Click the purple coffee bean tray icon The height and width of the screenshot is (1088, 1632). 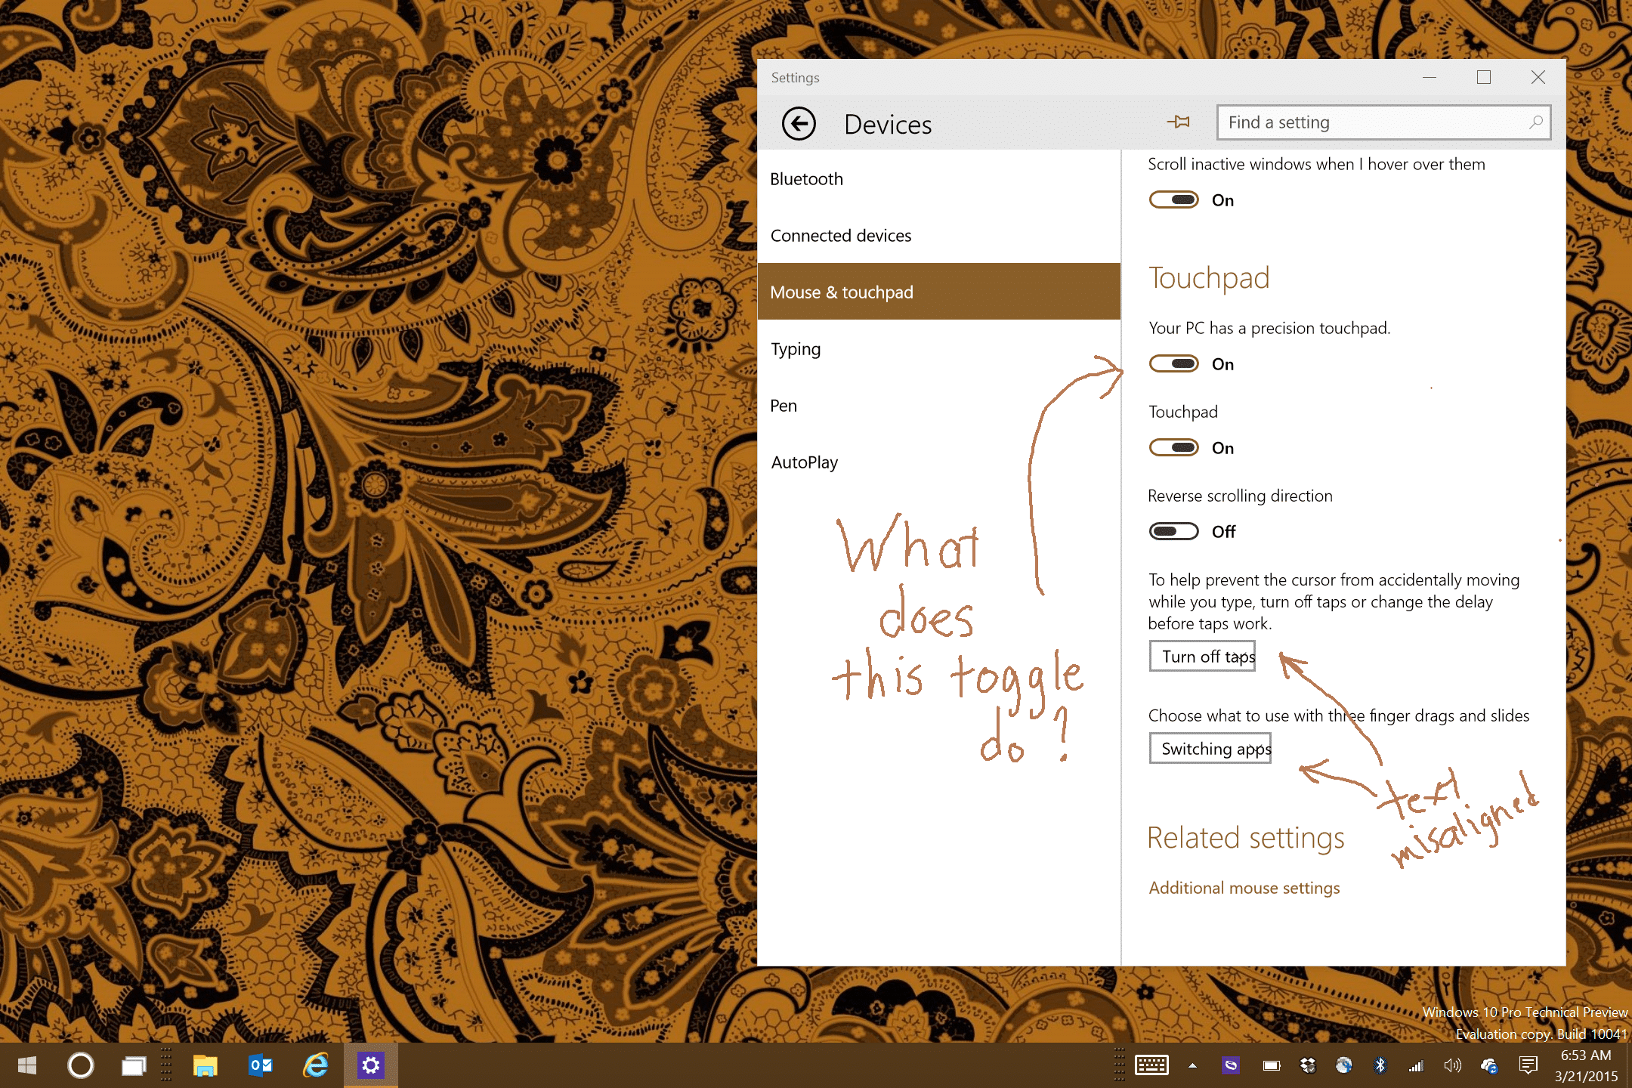(1231, 1065)
